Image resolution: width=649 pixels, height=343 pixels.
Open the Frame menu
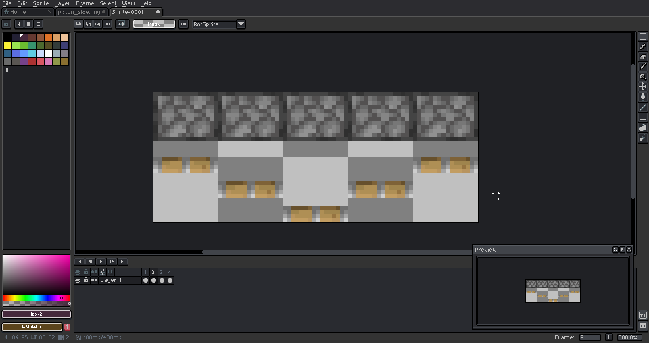[x=85, y=3]
